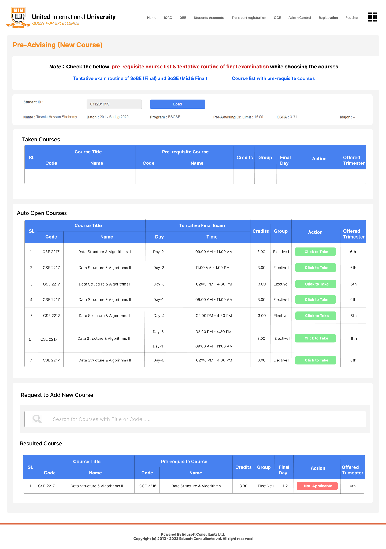Image resolution: width=386 pixels, height=549 pixels.
Task: Open the OBE menu item
Action: pos(183,18)
